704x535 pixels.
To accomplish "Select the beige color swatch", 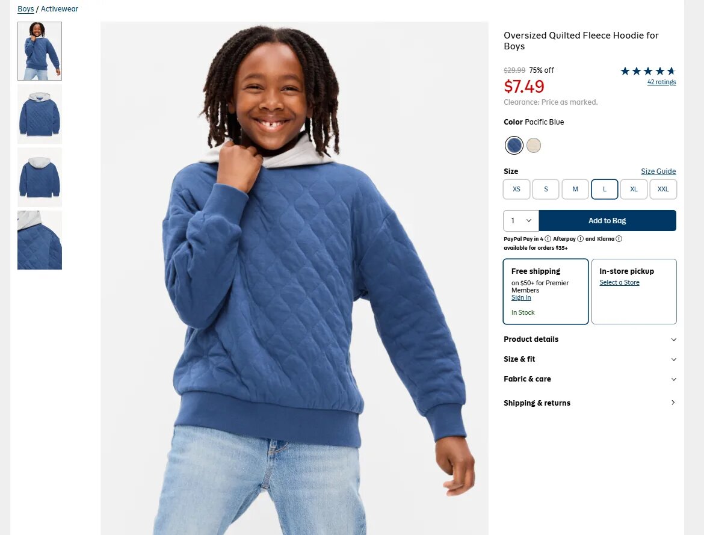I will tap(533, 145).
